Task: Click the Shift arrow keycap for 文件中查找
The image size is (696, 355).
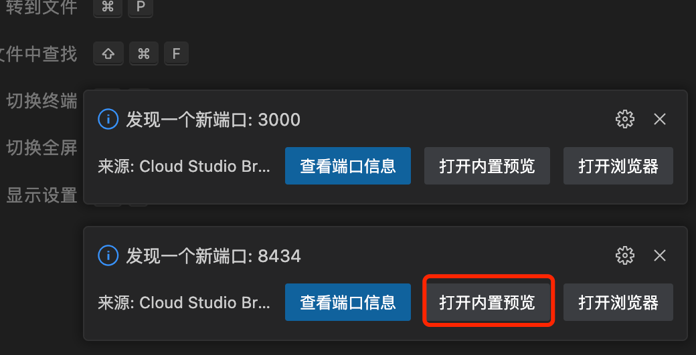Action: (x=108, y=53)
